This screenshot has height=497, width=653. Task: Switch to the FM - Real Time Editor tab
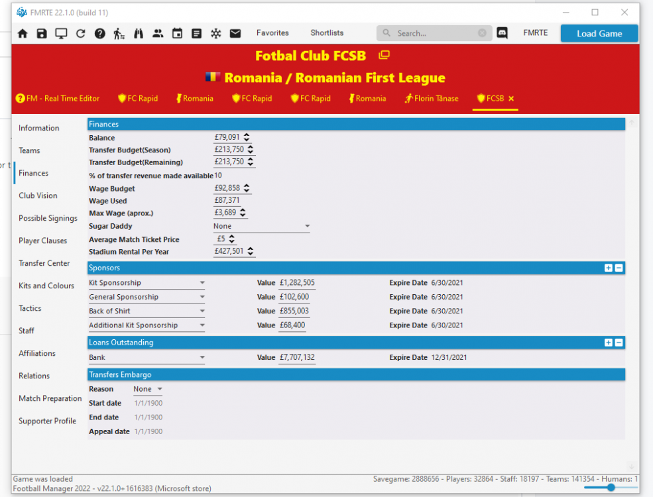[x=58, y=99]
